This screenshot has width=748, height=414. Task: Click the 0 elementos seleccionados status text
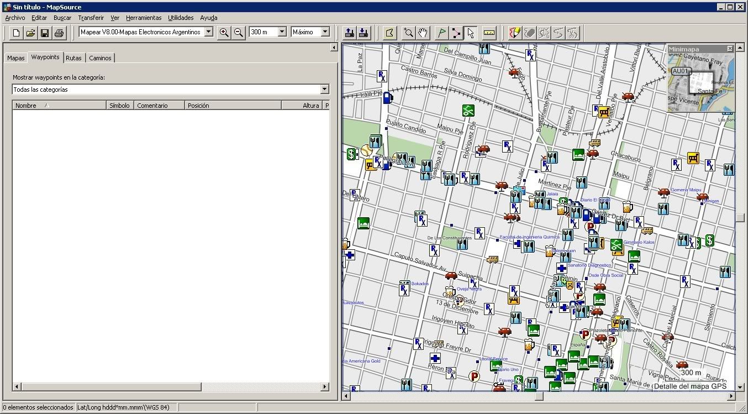38,407
